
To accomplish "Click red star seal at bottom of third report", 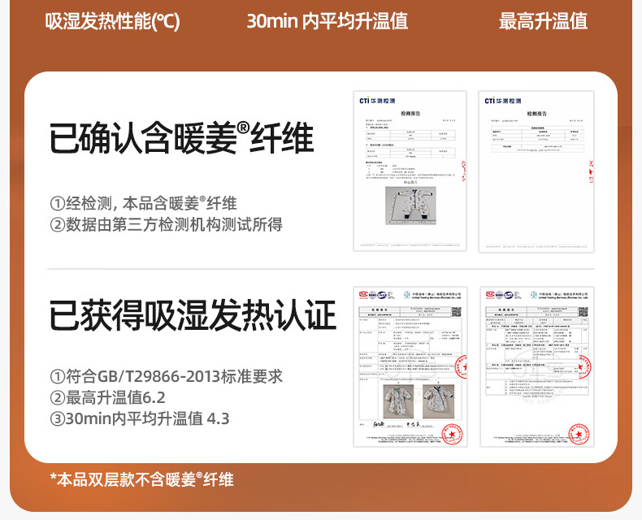I will tap(452, 434).
